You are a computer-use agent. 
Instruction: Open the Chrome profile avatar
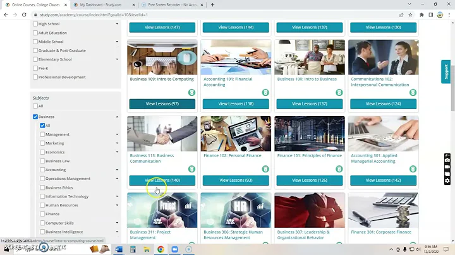(440, 15)
